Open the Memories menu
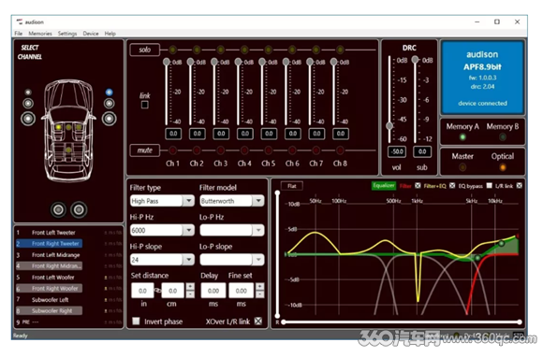 (x=40, y=34)
